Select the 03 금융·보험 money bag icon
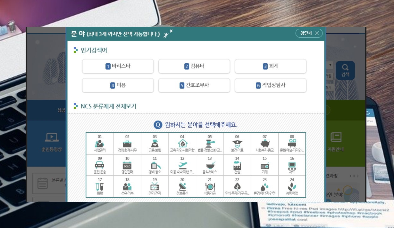 click(x=155, y=144)
